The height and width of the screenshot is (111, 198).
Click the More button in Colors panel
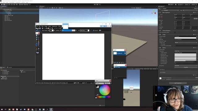107,83
